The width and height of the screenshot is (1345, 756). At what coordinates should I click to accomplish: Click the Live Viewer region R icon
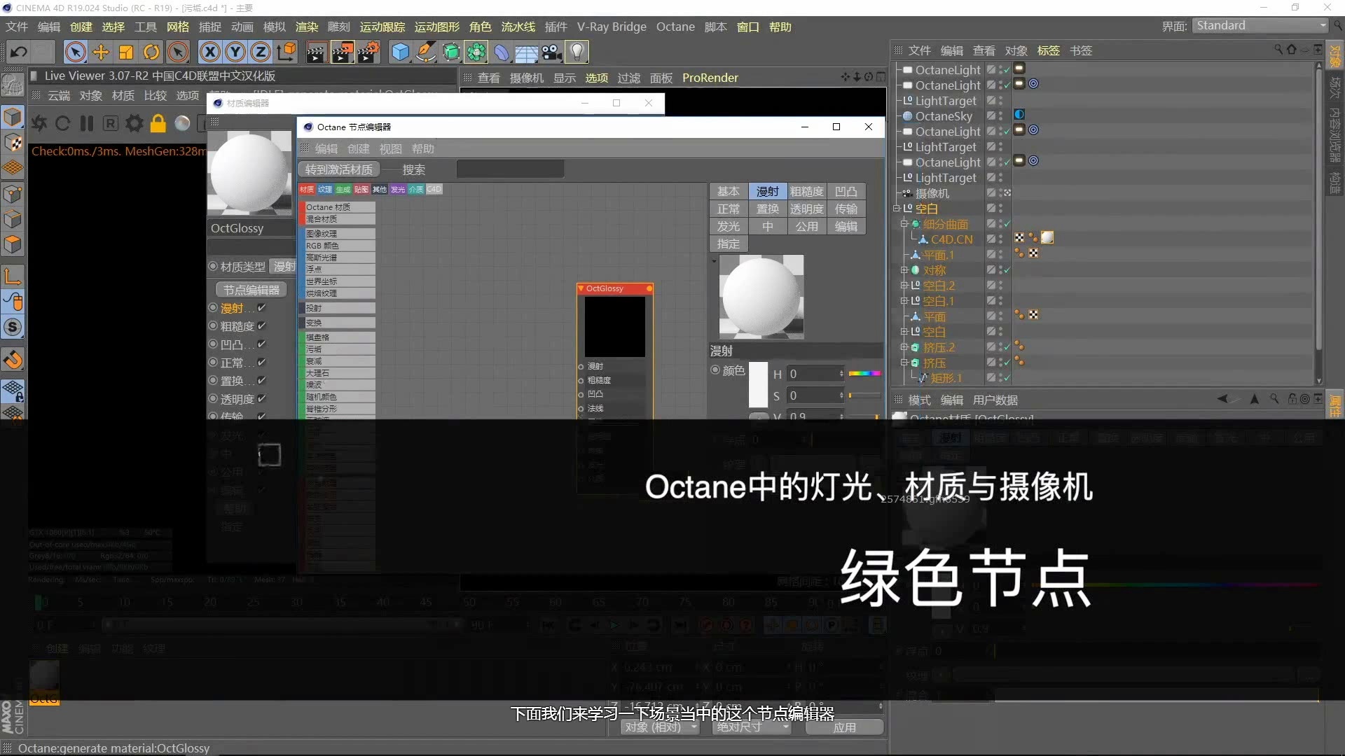111,124
